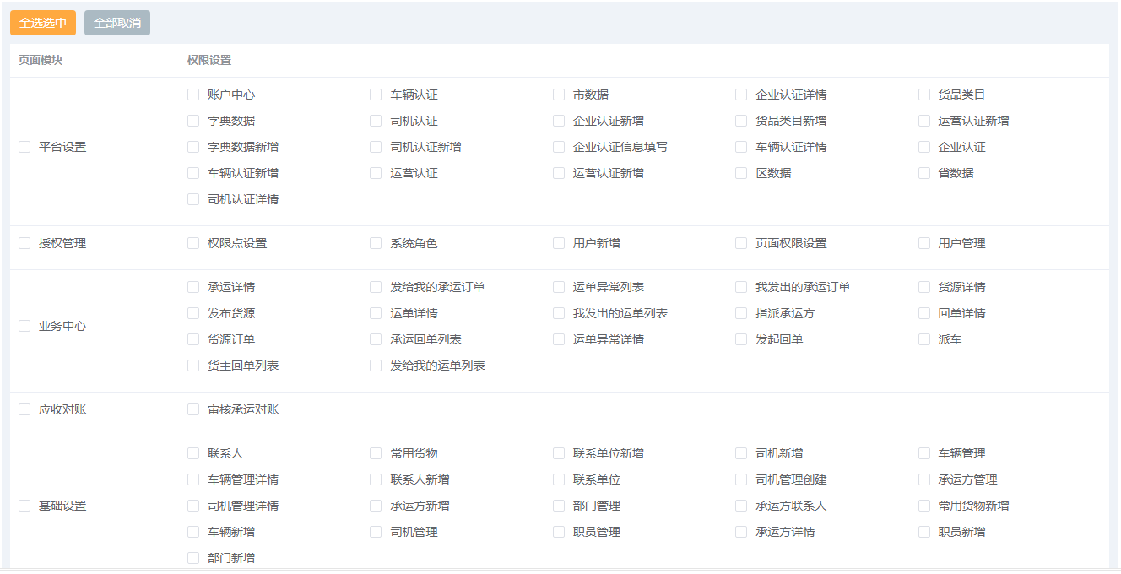This screenshot has height=574, width=1121.
Task: Select the 承运方联系人 checkbox
Action: pos(741,506)
